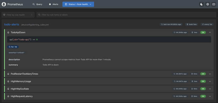Click the OK badge for HighMemoryUsage
The width and height of the screenshot is (218, 103).
click(203, 81)
